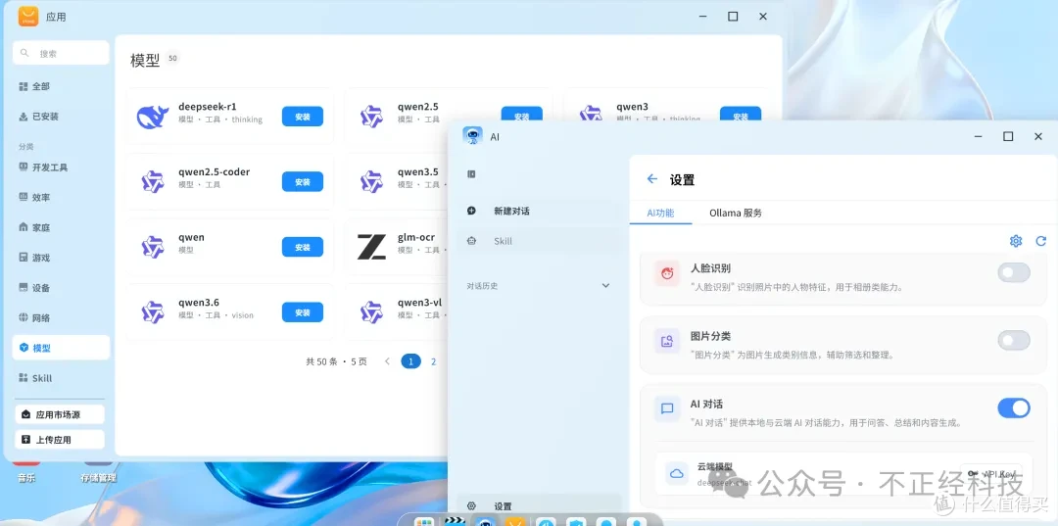Go back using the arrow beside 设置
Screen dimensions: 1058x526
(x=651, y=178)
